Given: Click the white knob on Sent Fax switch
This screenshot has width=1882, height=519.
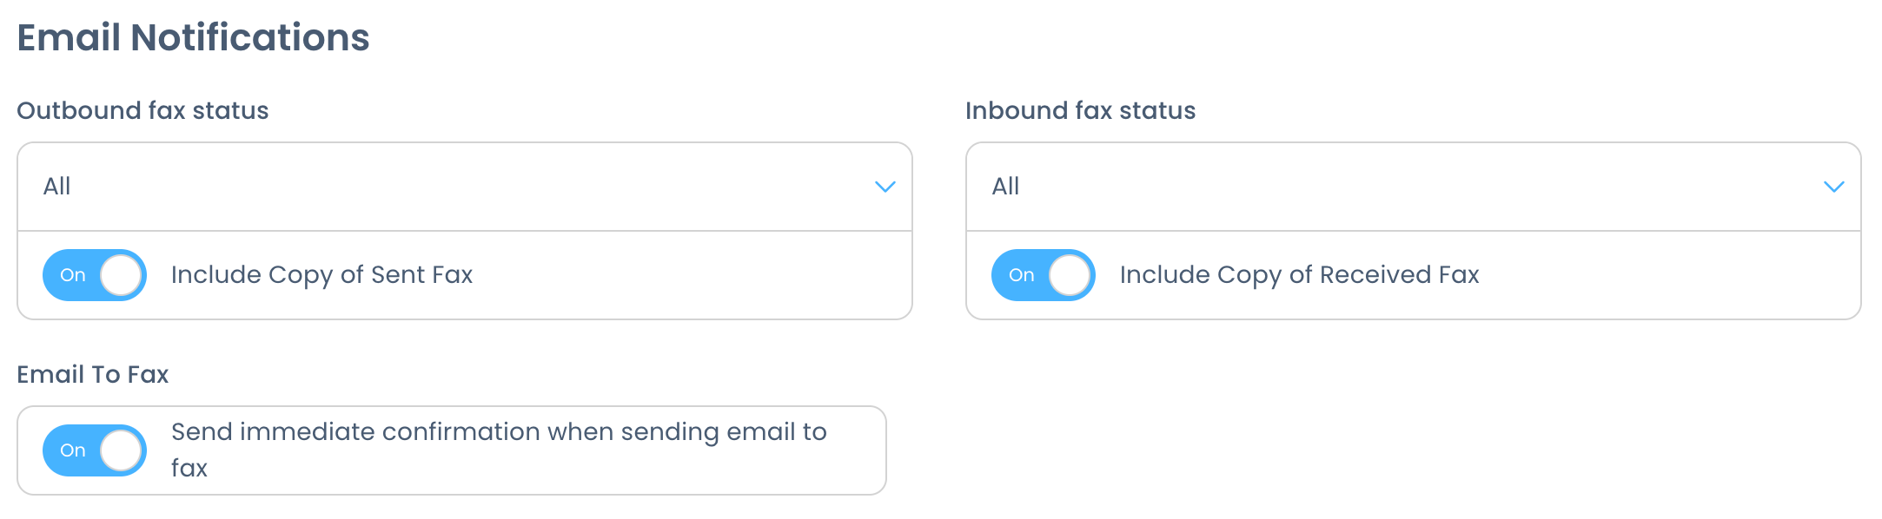Looking at the screenshot, I should point(121,275).
